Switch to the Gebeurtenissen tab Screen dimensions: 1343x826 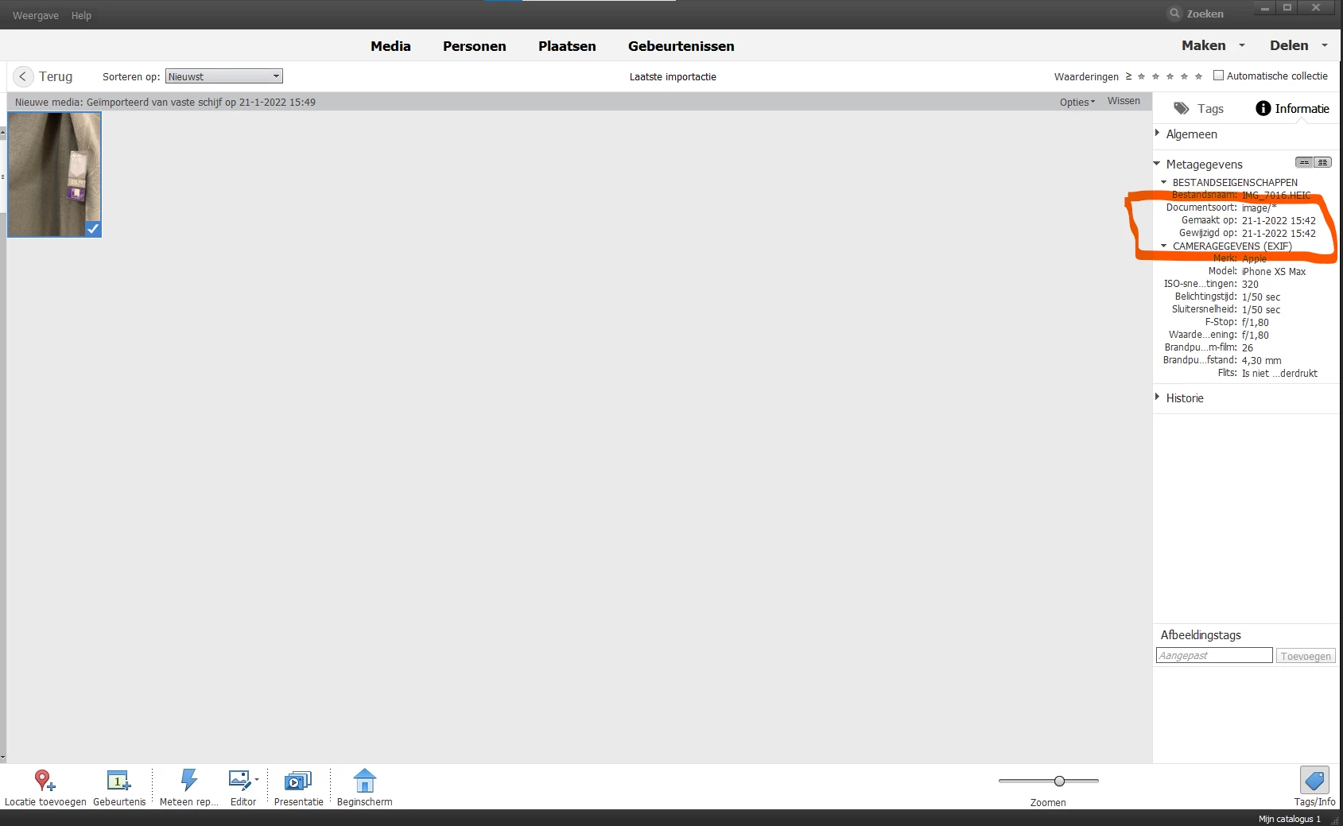(x=681, y=46)
